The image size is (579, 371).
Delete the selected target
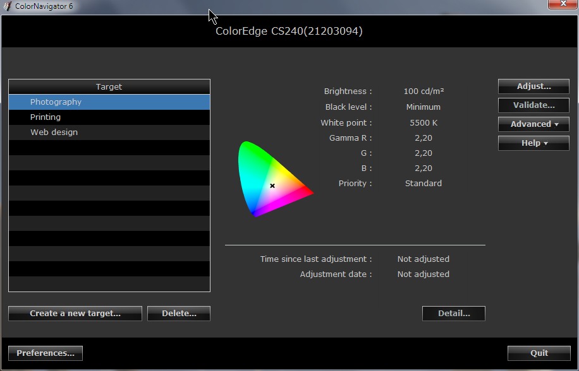[x=179, y=314]
